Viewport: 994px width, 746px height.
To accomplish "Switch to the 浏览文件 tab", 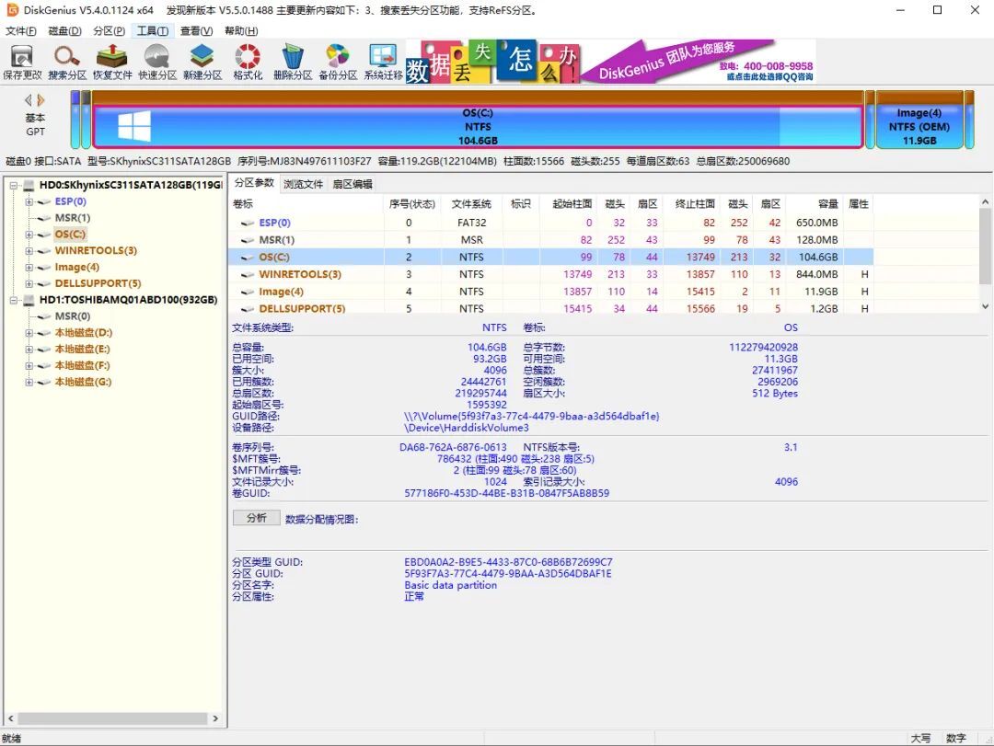I will click(303, 185).
